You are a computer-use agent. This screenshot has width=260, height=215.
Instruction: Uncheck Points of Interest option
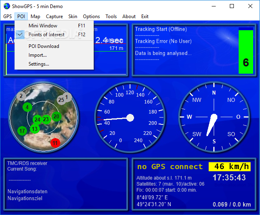pos(54,35)
